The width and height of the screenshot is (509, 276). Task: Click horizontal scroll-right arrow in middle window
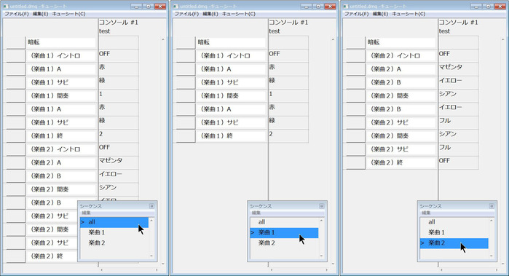326,269
